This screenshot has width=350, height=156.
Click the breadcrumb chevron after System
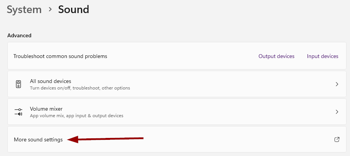pyautogui.click(x=50, y=9)
